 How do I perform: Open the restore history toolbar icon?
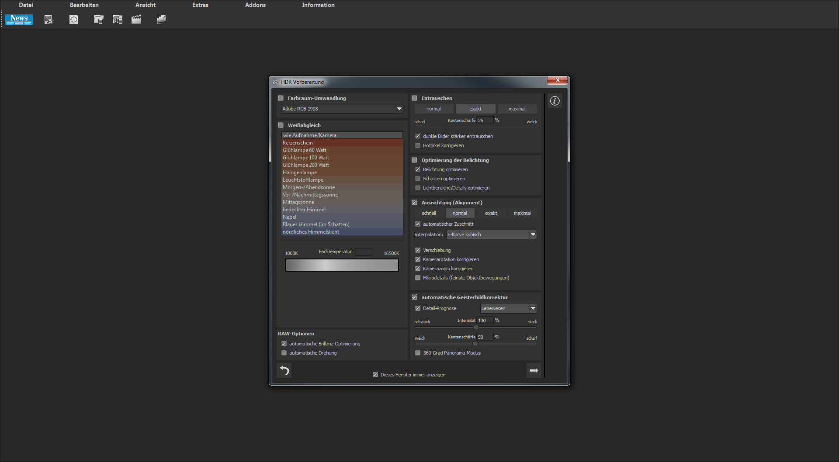coord(73,20)
